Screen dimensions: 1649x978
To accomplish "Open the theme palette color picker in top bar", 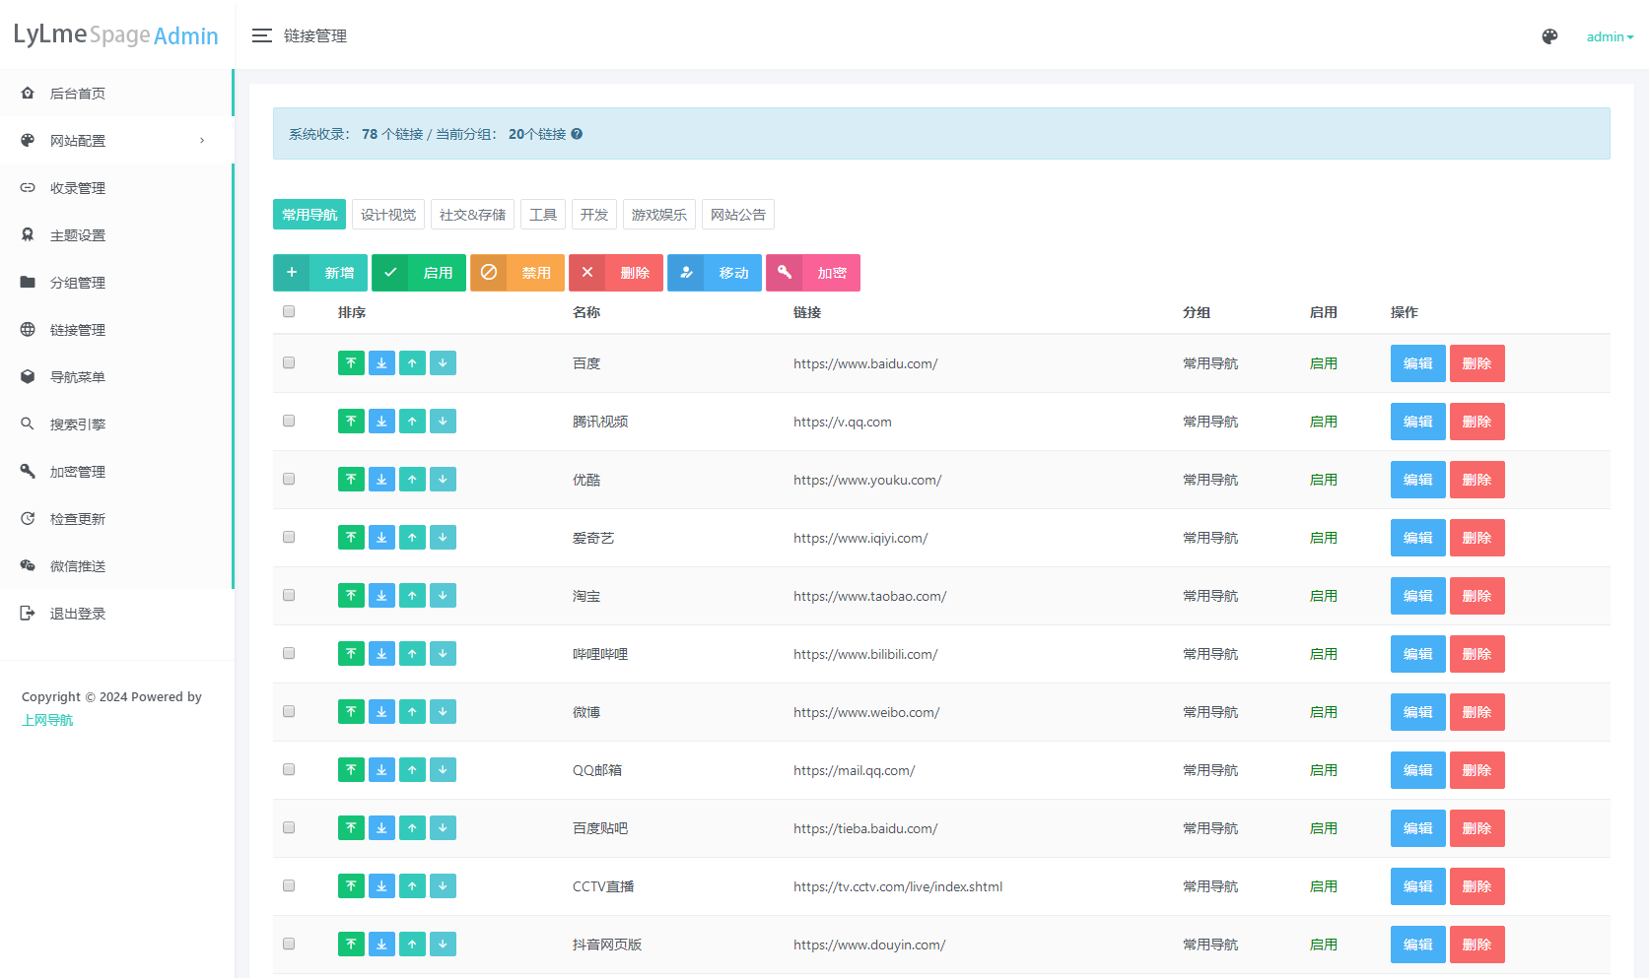I will click(x=1549, y=35).
